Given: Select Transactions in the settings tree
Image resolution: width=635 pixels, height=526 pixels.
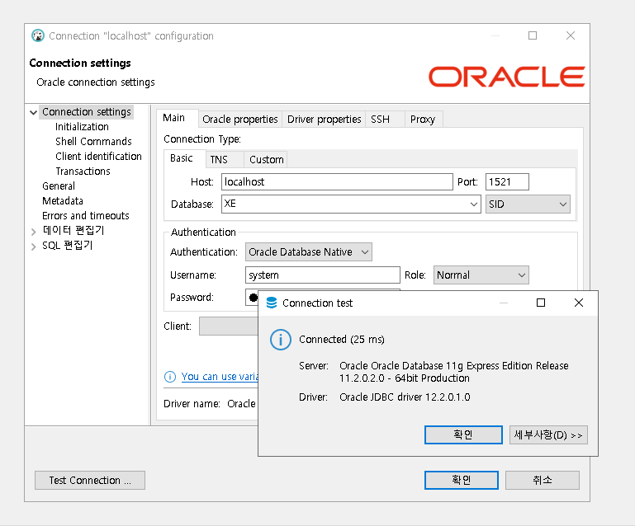Looking at the screenshot, I should (83, 171).
